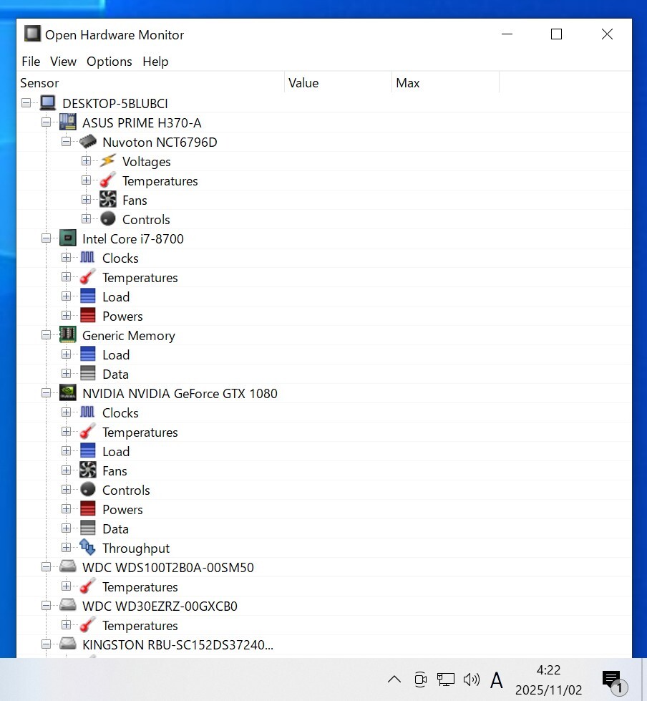Click the Nuvoton NCT6796D chip icon
647x701 pixels.
click(x=88, y=142)
